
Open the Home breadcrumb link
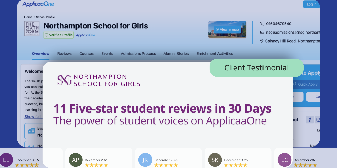pyautogui.click(x=28, y=17)
